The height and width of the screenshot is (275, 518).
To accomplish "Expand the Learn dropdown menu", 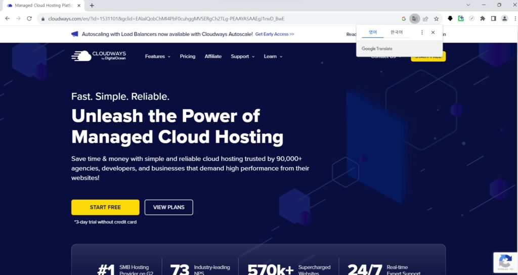I will (273, 57).
